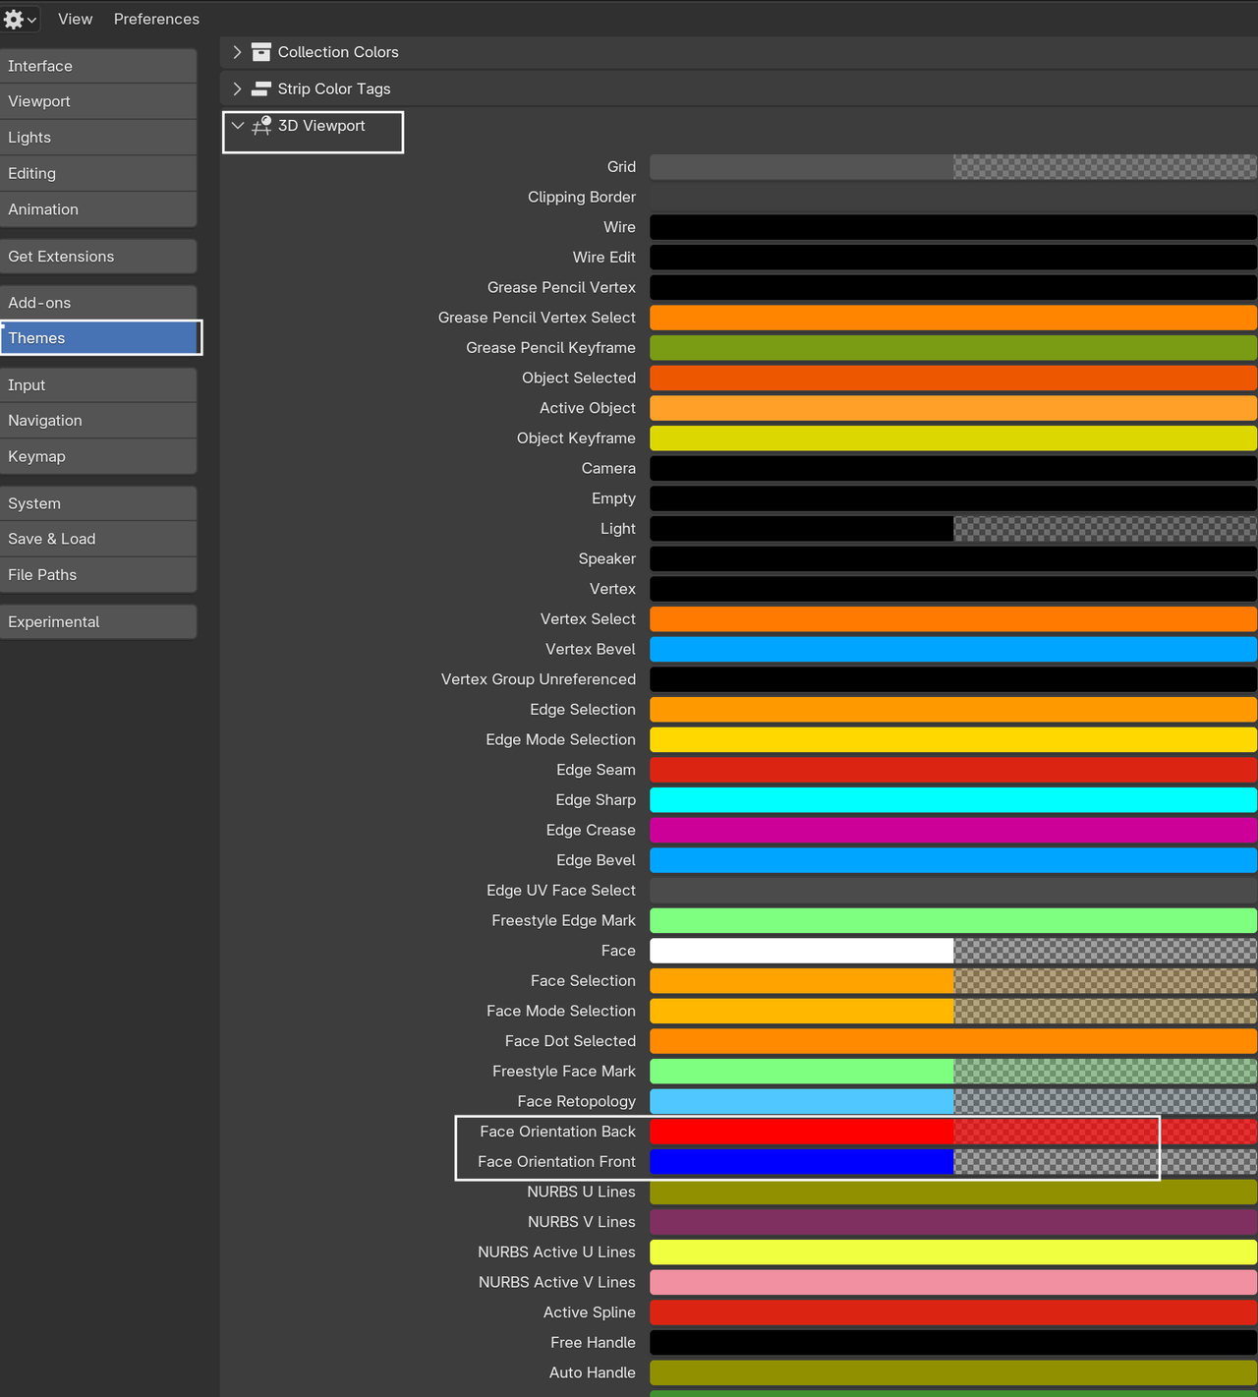The width and height of the screenshot is (1258, 1397).
Task: Click the Freestyle Edge Mark swatch
Action: [x=953, y=921]
